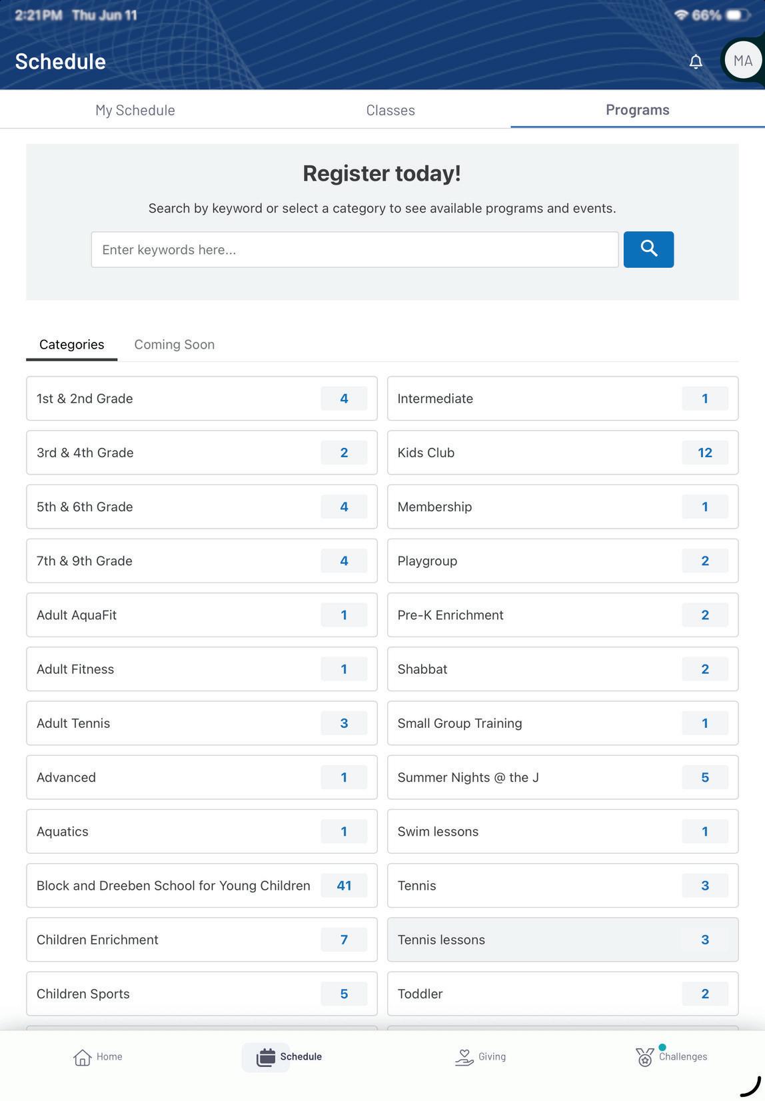Switch to My Schedule tab
The width and height of the screenshot is (765, 1101).
[x=135, y=110]
